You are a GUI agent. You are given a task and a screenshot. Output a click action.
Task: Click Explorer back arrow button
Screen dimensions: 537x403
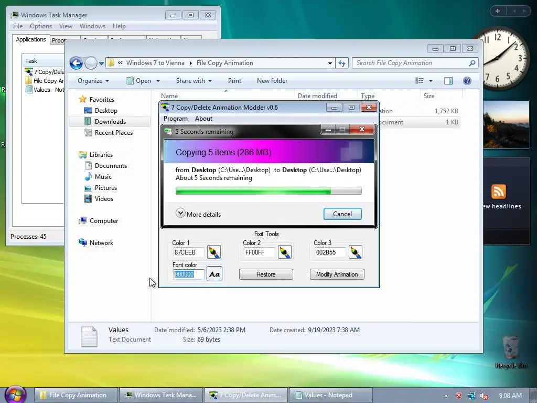point(76,63)
